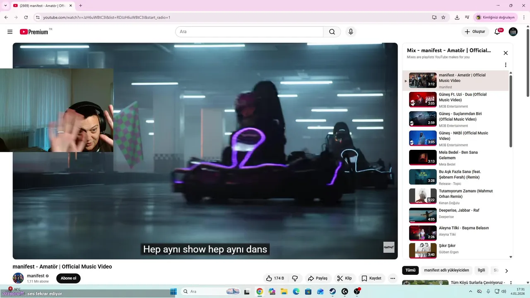Show more filter chips arrow
Image resolution: width=530 pixels, height=298 pixels.
(x=506, y=271)
